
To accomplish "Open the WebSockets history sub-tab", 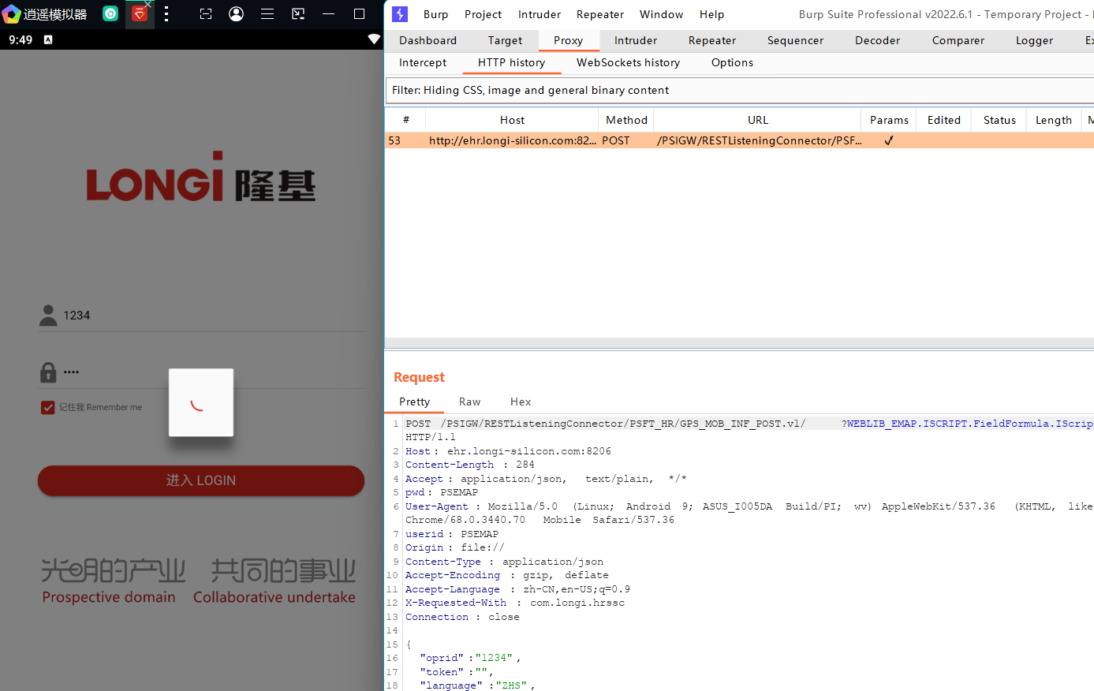I will [x=628, y=62].
